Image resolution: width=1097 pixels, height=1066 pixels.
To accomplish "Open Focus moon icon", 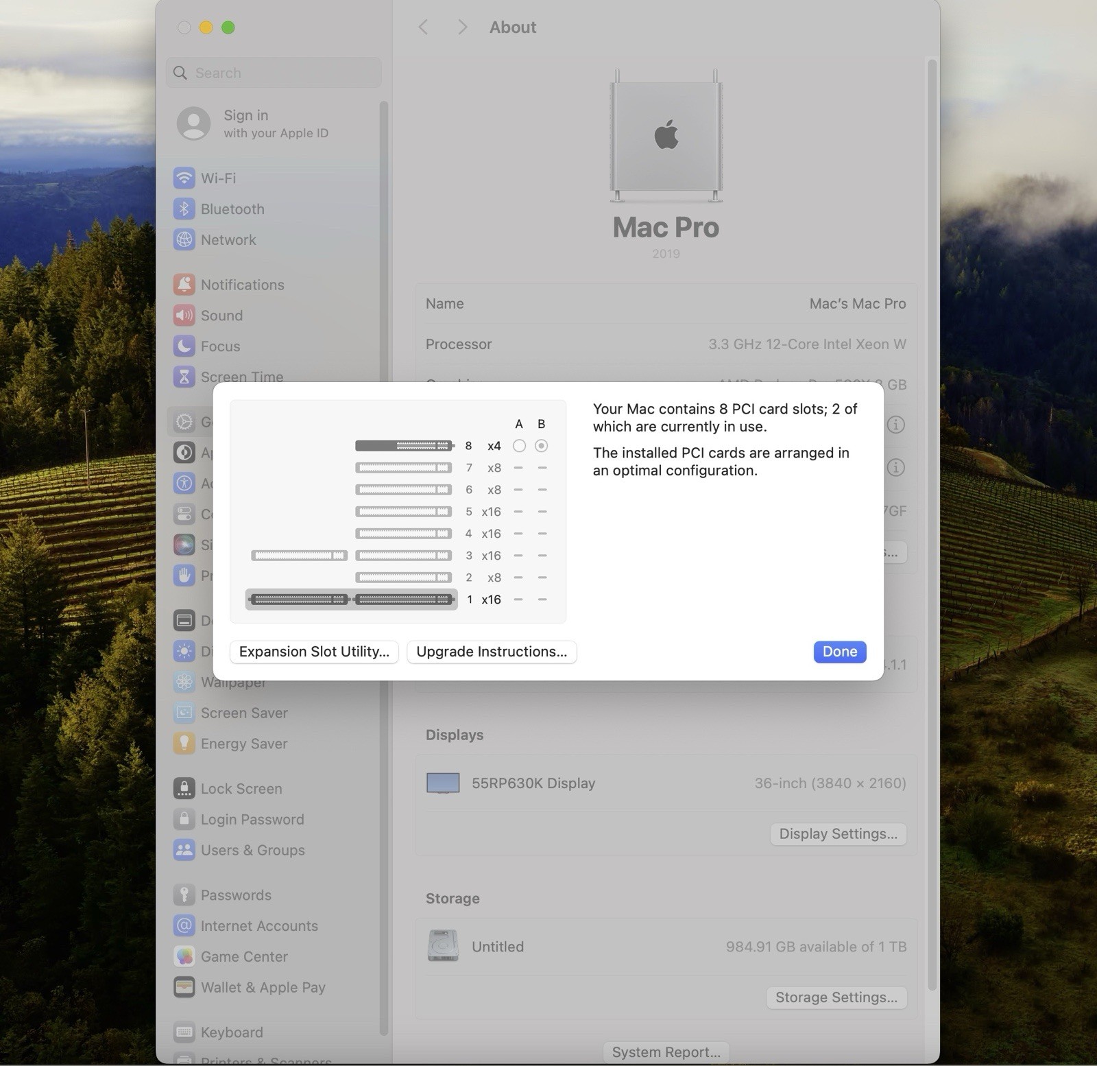I will (184, 346).
